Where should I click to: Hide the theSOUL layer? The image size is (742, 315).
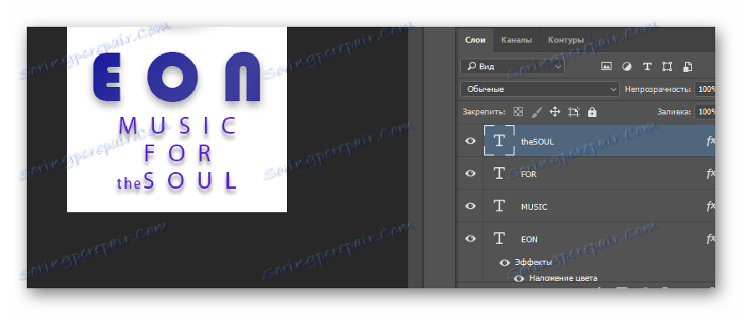(x=470, y=141)
